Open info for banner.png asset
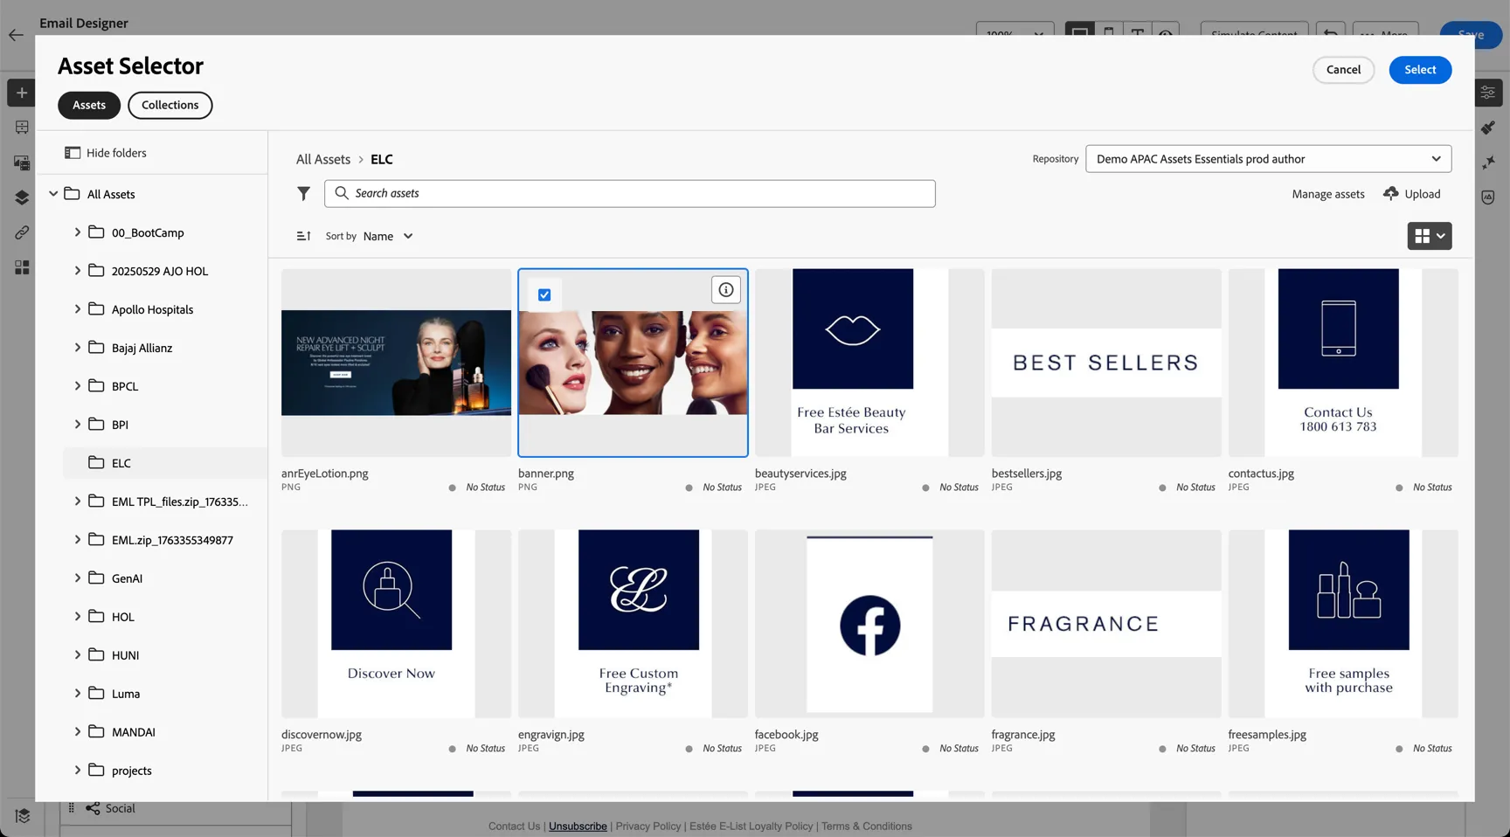 (725, 290)
